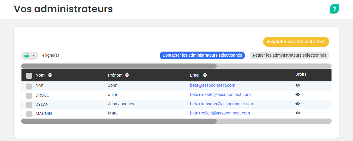
Task: Show rights of Marc MAGNIN eye icon
Action: (298, 113)
